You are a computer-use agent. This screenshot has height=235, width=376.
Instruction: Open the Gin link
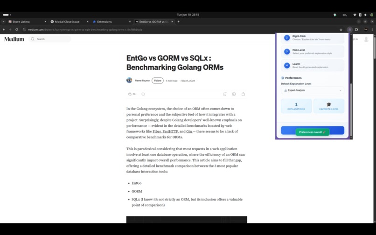point(189,131)
